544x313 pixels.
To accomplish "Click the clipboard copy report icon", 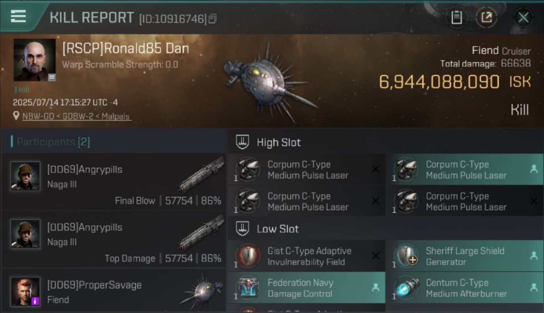I will tap(456, 18).
